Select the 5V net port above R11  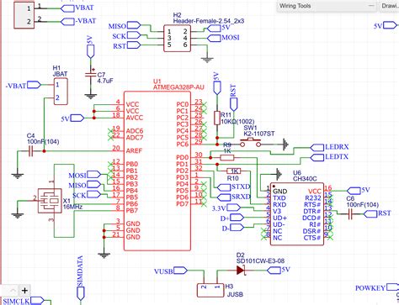point(217,88)
